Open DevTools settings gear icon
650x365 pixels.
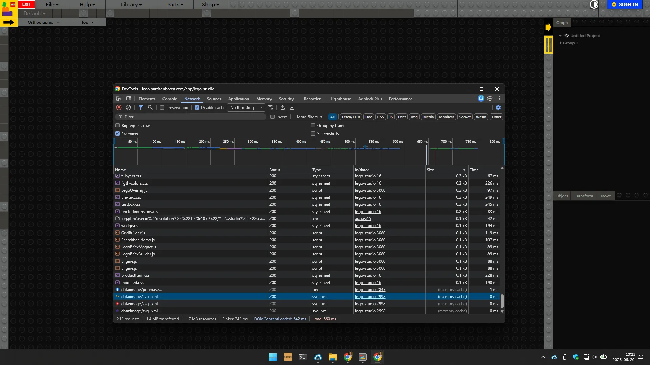[x=490, y=98]
